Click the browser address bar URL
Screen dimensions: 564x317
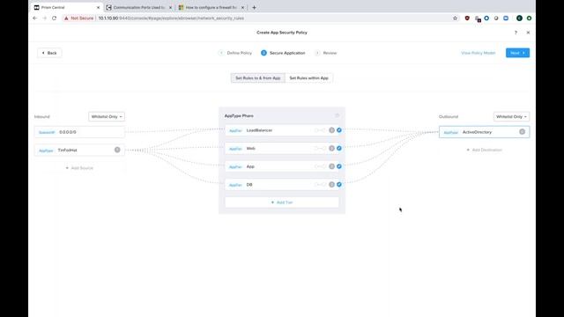(171, 18)
